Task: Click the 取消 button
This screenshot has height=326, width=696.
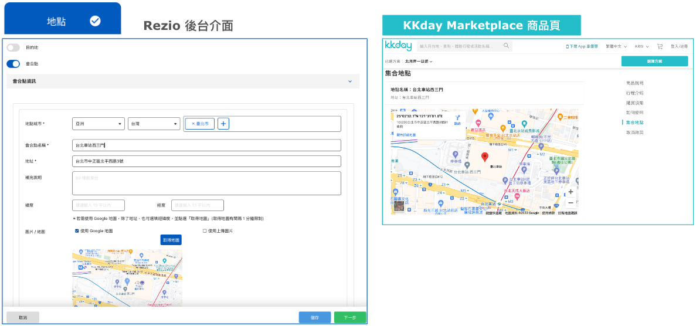Action: click(23, 318)
